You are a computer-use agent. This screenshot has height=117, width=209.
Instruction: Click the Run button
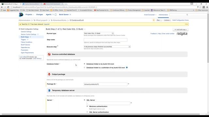[x=158, y=20]
